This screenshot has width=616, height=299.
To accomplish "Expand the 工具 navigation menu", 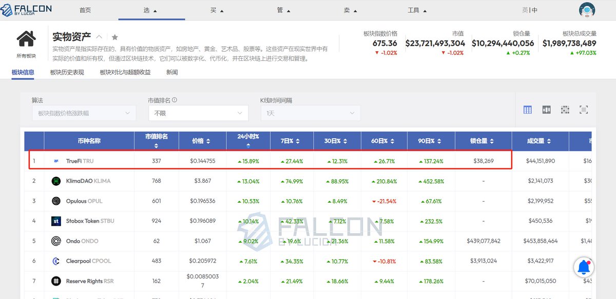I will pos(417,10).
